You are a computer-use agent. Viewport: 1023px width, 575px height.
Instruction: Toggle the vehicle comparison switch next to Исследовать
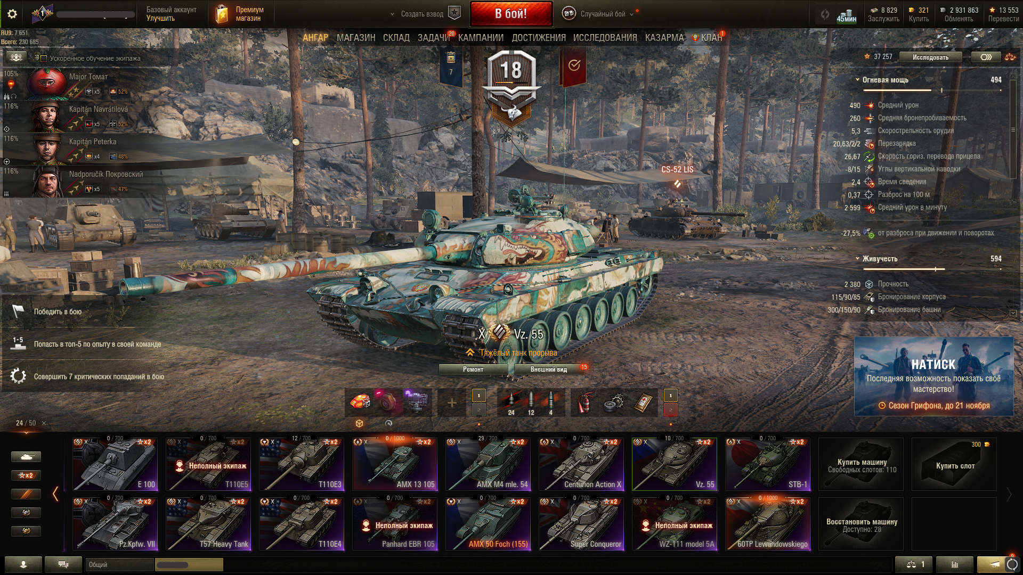coord(986,57)
